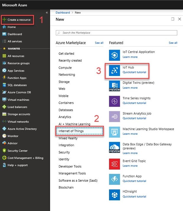Screen dimensions: 183x211
Task: Click the IoT Hub service icon
Action: tap(115, 70)
